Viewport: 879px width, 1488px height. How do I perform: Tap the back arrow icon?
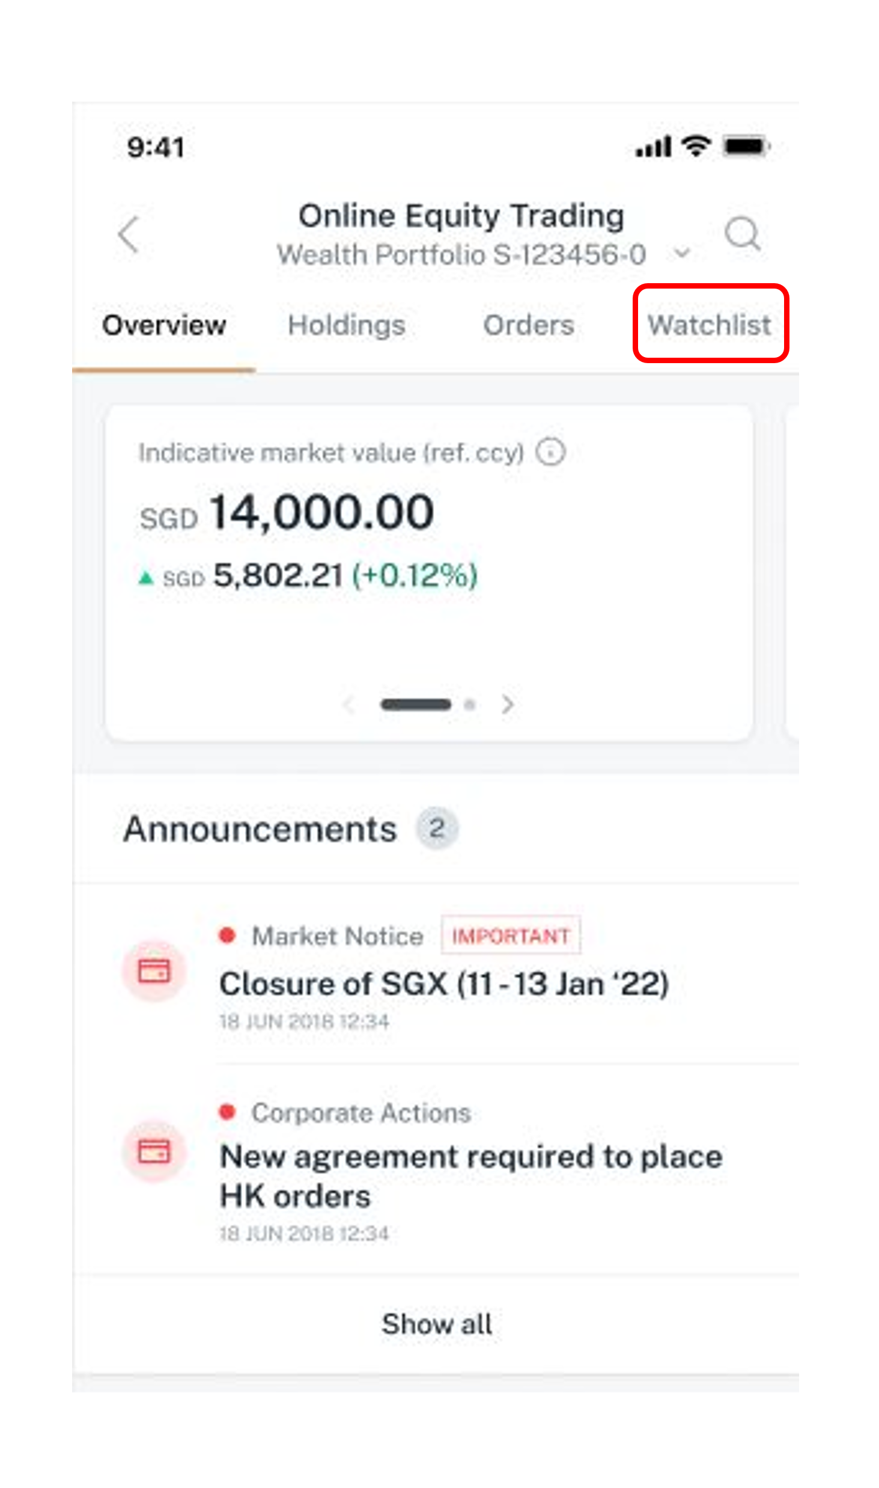click(129, 234)
